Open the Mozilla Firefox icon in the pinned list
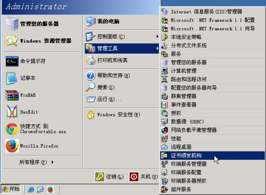Screen dimensions: 266x195 coord(12,146)
